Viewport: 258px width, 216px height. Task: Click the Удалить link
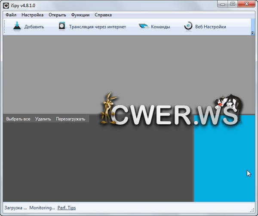click(x=43, y=119)
